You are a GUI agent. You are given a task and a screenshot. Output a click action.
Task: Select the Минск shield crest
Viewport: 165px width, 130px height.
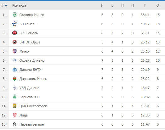coord(14,51)
